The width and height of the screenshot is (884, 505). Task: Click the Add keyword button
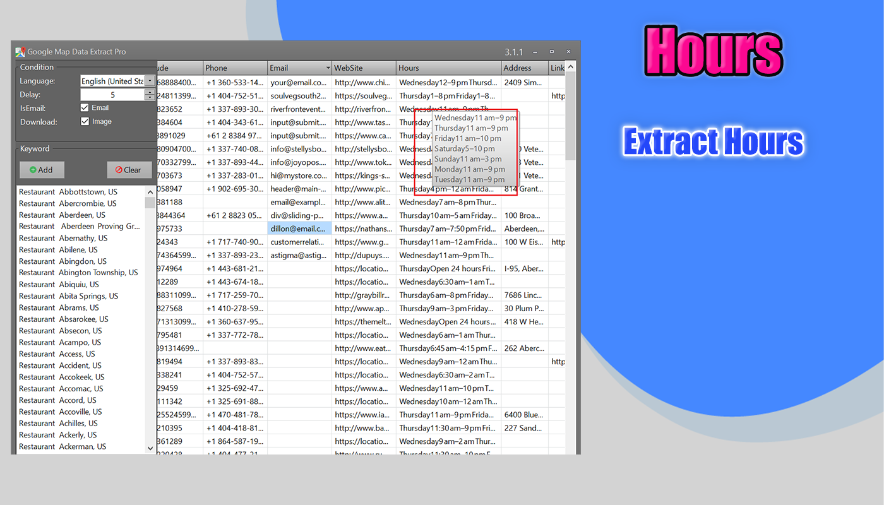click(x=42, y=170)
